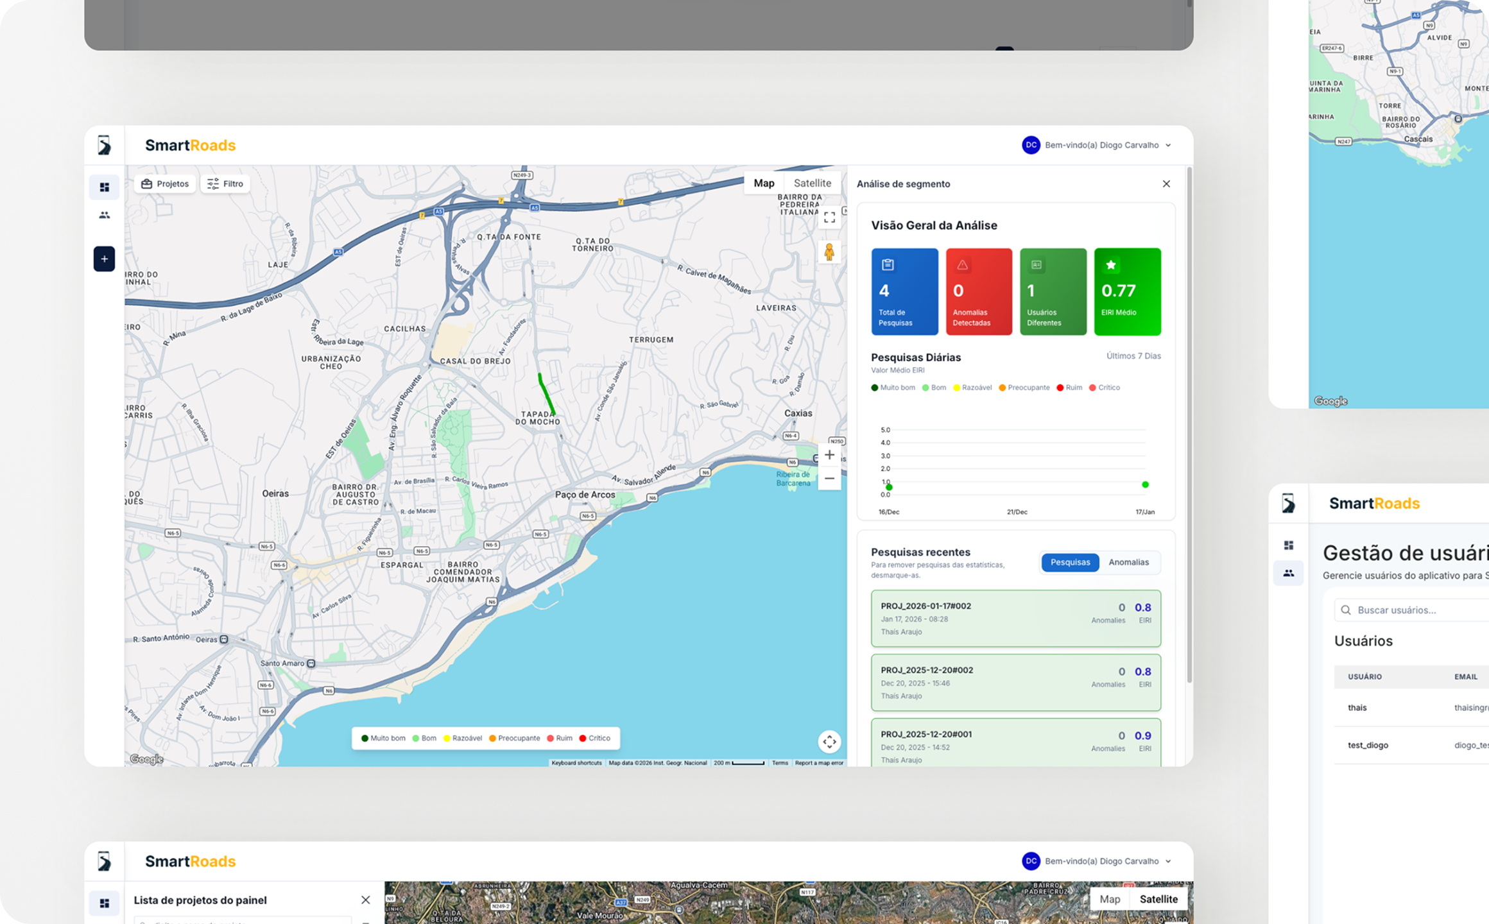Click the 17/Jan data point on the chart
The height and width of the screenshot is (924, 1489).
point(1145,484)
